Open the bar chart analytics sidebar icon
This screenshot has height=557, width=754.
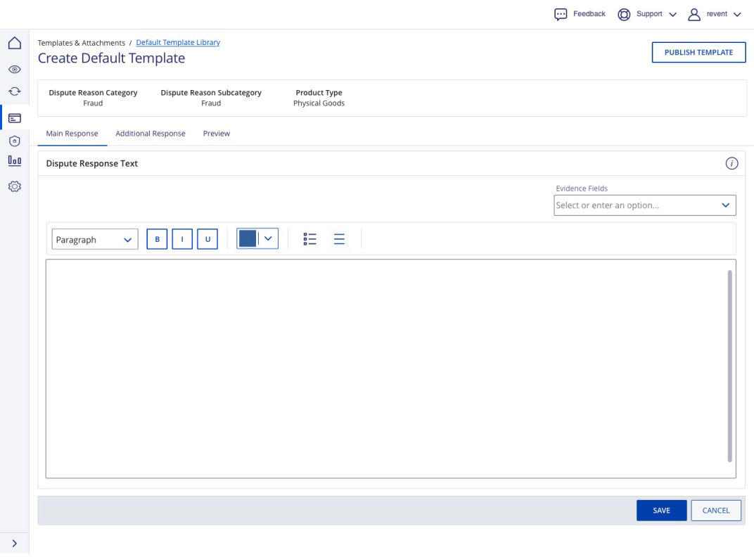14,160
